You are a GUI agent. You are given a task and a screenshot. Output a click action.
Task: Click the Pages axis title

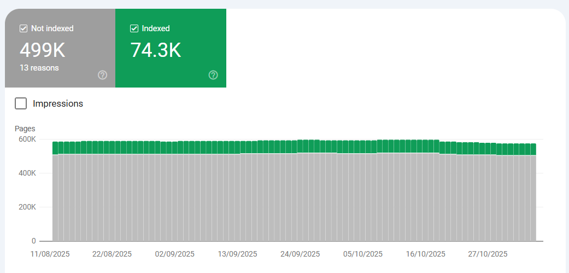[25, 129]
